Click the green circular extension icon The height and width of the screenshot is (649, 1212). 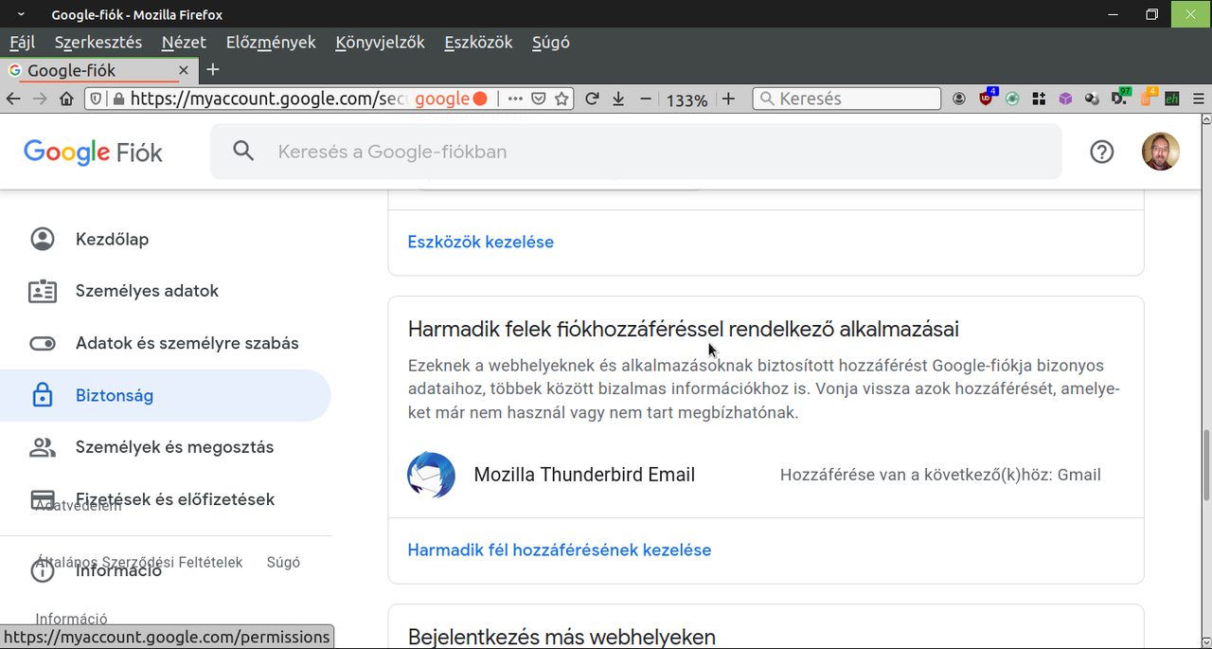tap(1012, 99)
